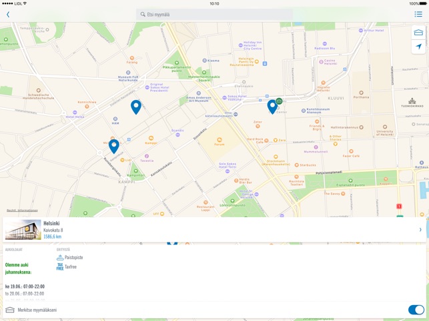Tap the Scandic hotel marker
429x321 pixels.
[x=177, y=135]
